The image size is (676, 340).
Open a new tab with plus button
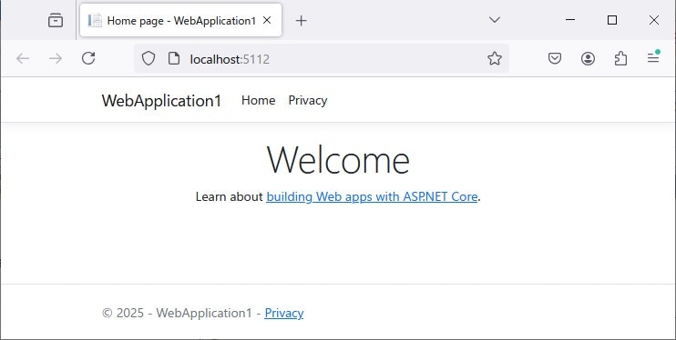click(x=301, y=20)
